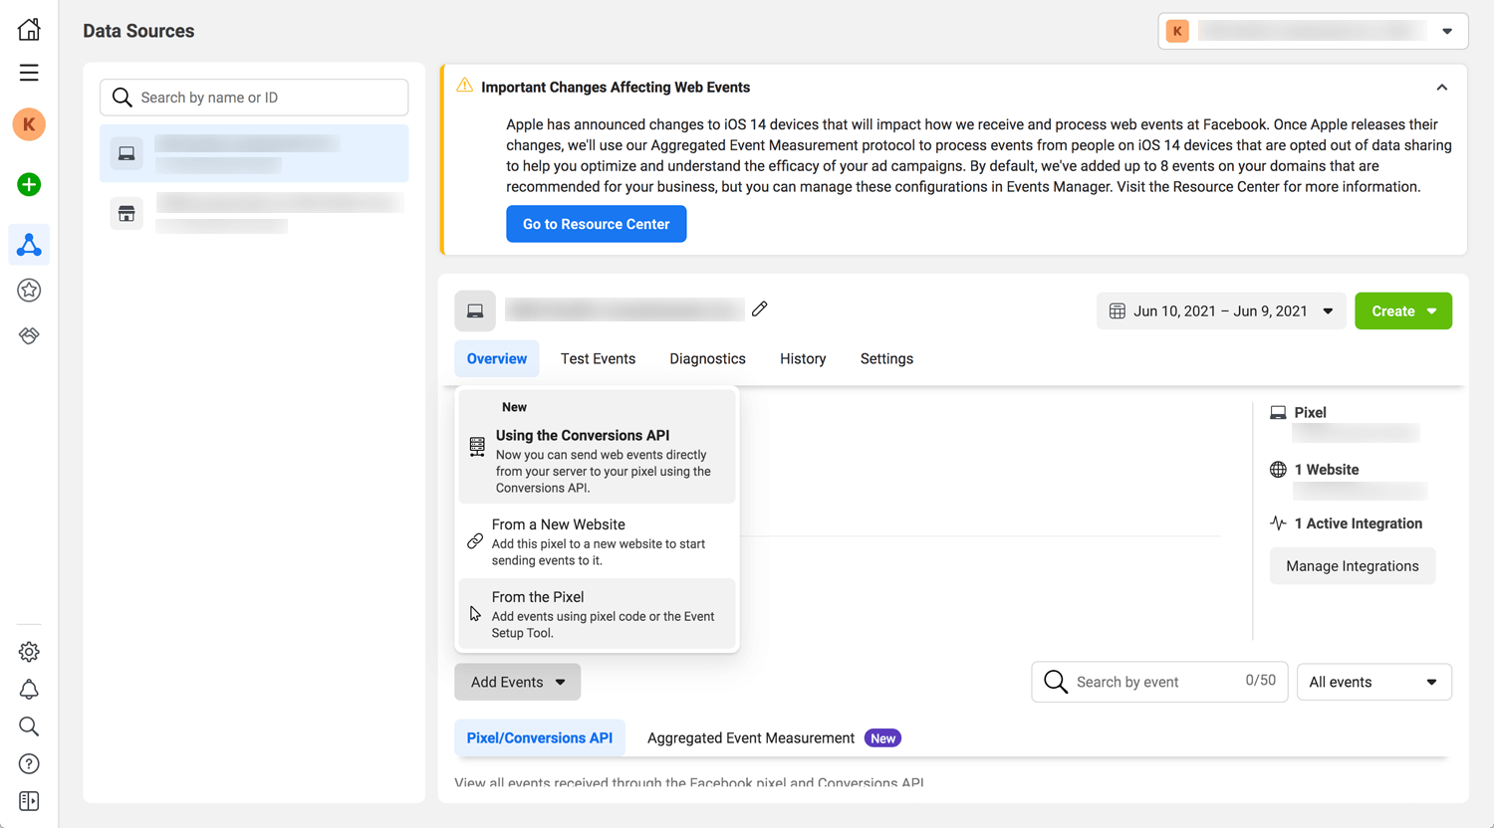Toggle the sidebar panel icon at bottom
Viewport: 1494px width, 828px height.
coord(29,801)
